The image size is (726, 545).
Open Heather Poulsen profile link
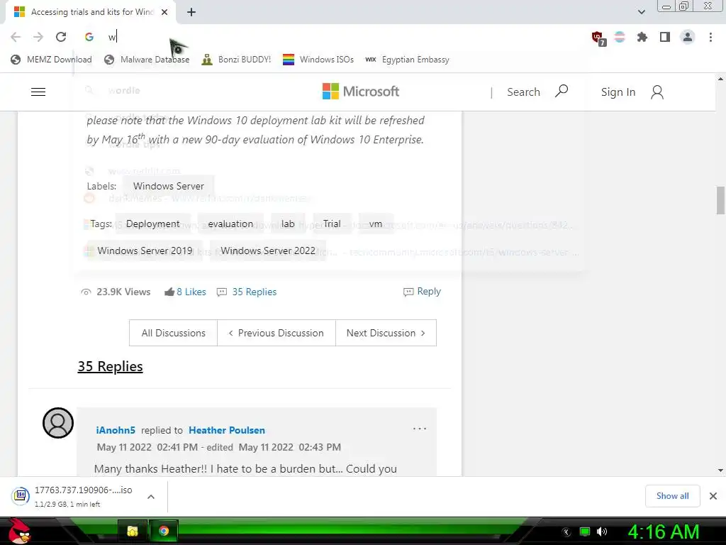pyautogui.click(x=227, y=430)
